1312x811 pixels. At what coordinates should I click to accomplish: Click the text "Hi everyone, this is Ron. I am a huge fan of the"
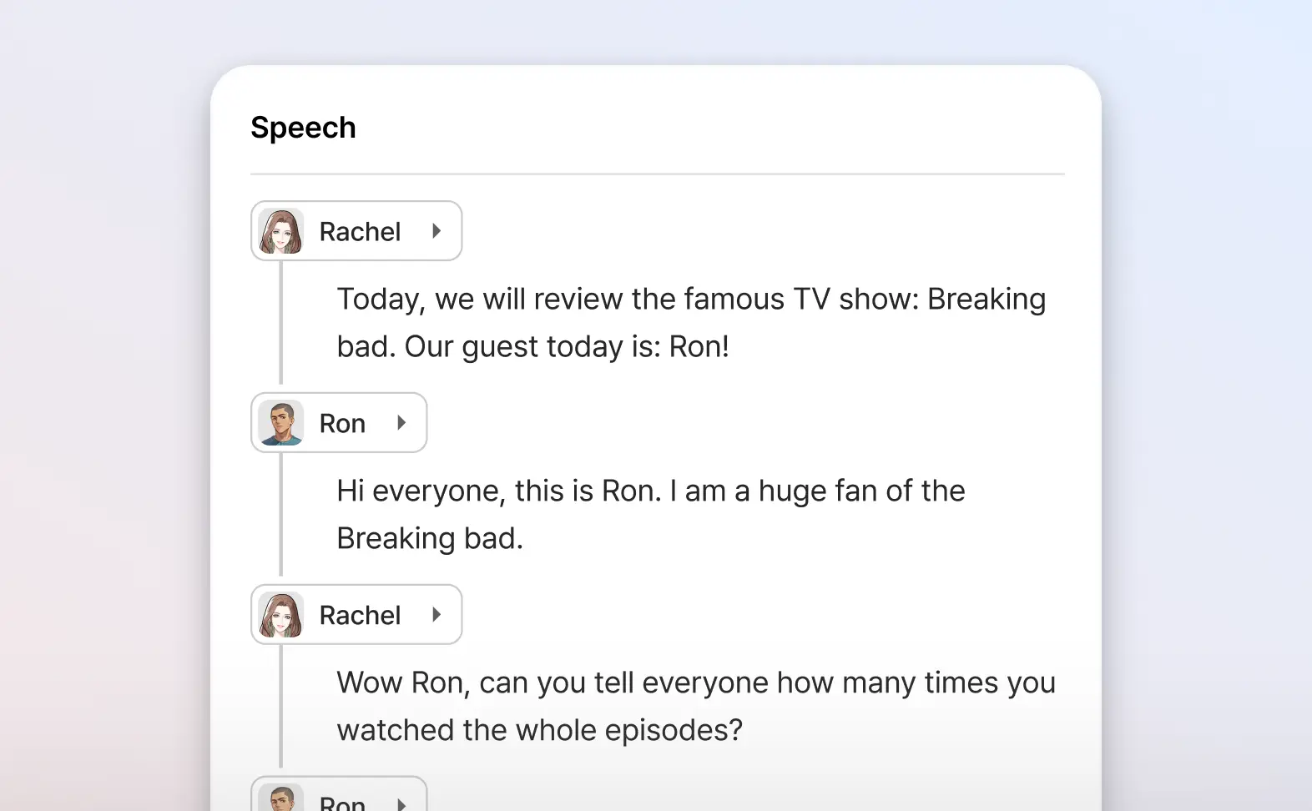pos(651,491)
